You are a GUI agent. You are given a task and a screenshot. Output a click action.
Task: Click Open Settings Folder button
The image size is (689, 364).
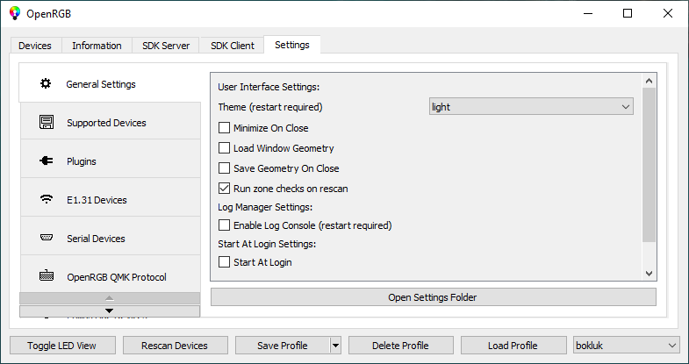[434, 297]
